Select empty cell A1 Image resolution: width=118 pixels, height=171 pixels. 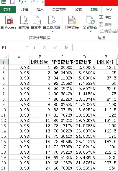pos(19,62)
